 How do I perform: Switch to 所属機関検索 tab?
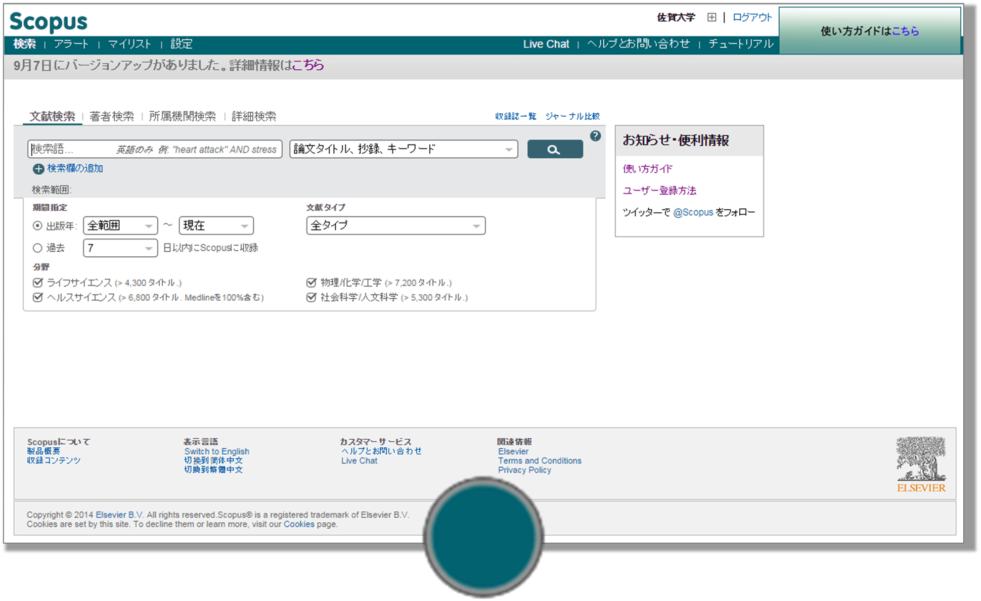[182, 116]
